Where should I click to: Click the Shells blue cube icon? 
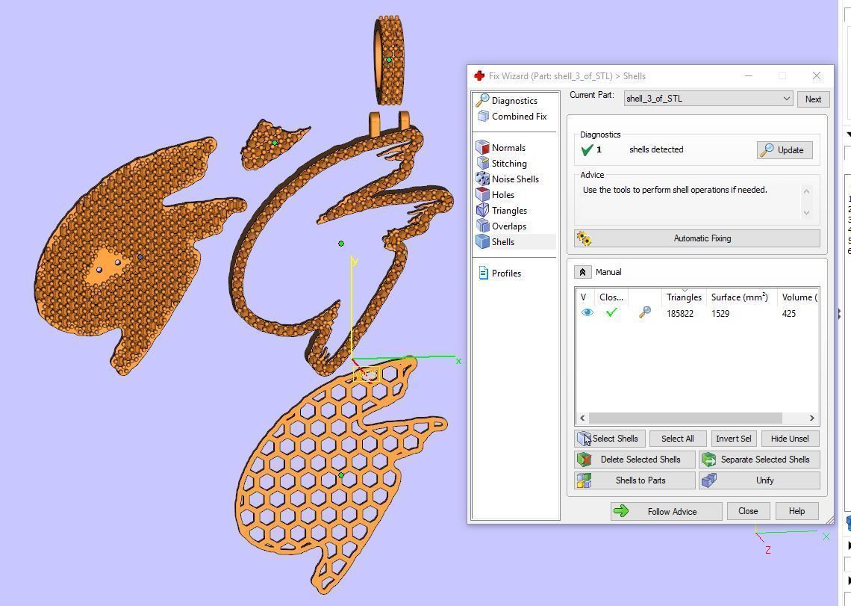click(x=482, y=242)
